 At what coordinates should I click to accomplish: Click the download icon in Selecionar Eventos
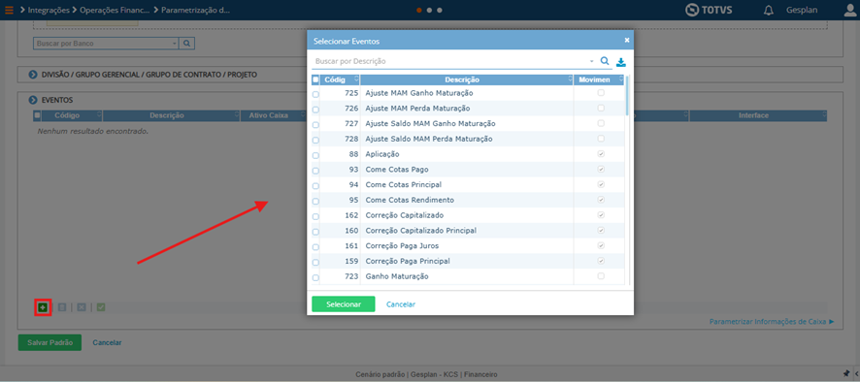click(x=621, y=62)
